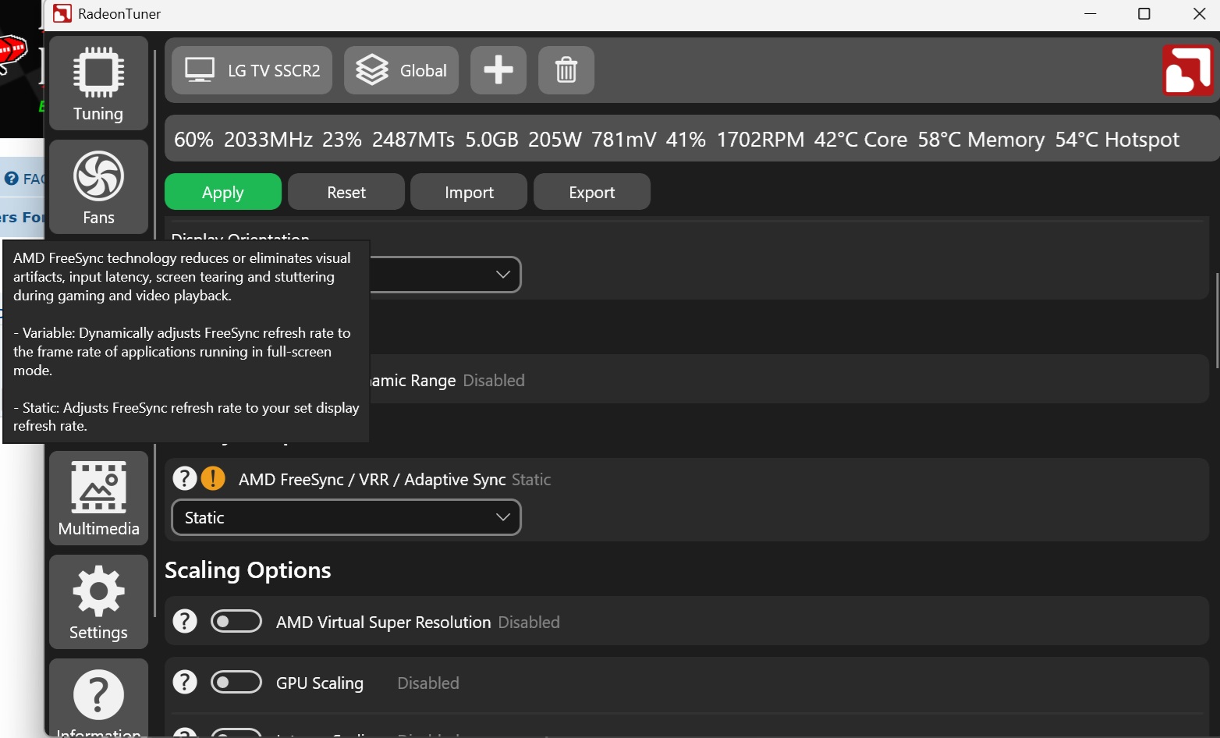1220x738 pixels.
Task: Click the help icon for GPU Scaling
Action: click(185, 682)
